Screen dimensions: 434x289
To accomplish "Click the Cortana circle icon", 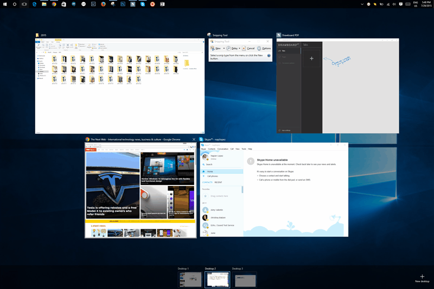I will coord(15,4).
